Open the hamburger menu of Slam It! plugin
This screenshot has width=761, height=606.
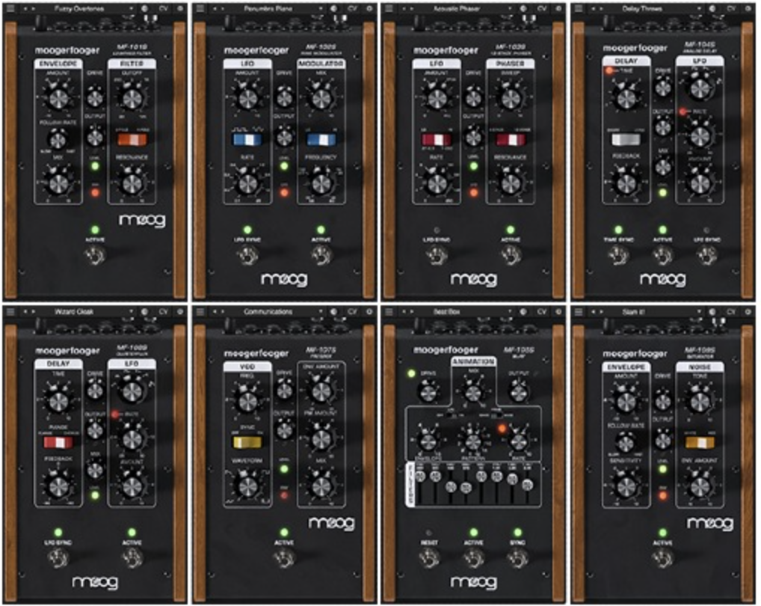pyautogui.click(x=579, y=311)
